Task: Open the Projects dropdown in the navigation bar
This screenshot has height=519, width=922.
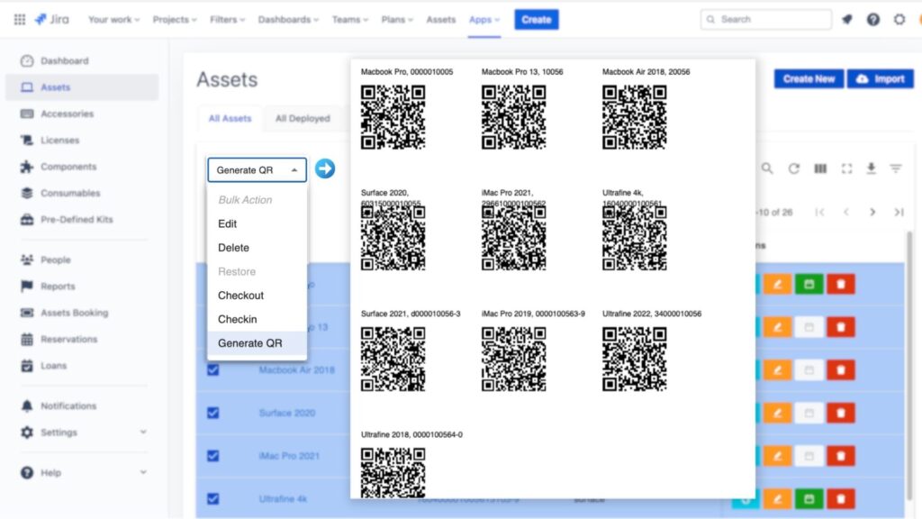Action: click(174, 18)
